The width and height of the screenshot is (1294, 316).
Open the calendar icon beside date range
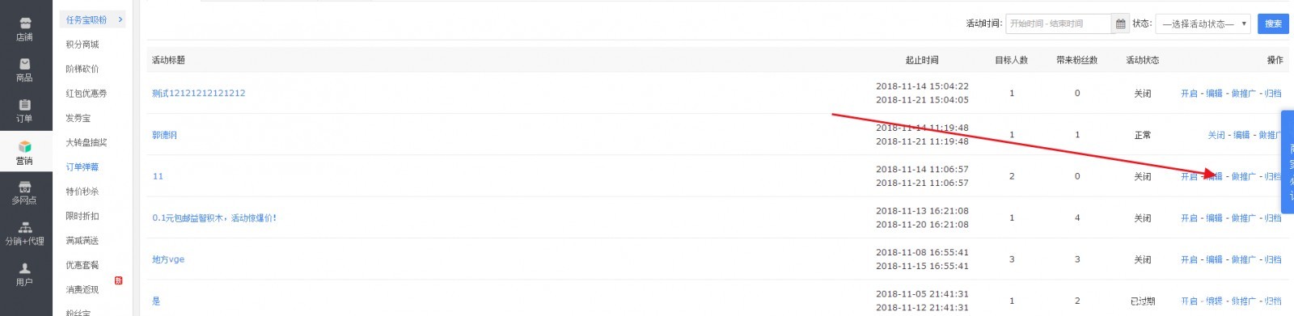coord(1120,24)
